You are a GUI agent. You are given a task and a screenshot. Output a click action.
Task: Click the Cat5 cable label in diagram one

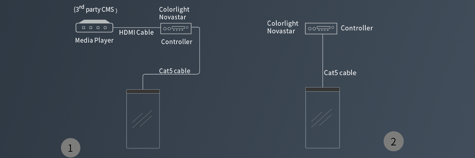175,71
